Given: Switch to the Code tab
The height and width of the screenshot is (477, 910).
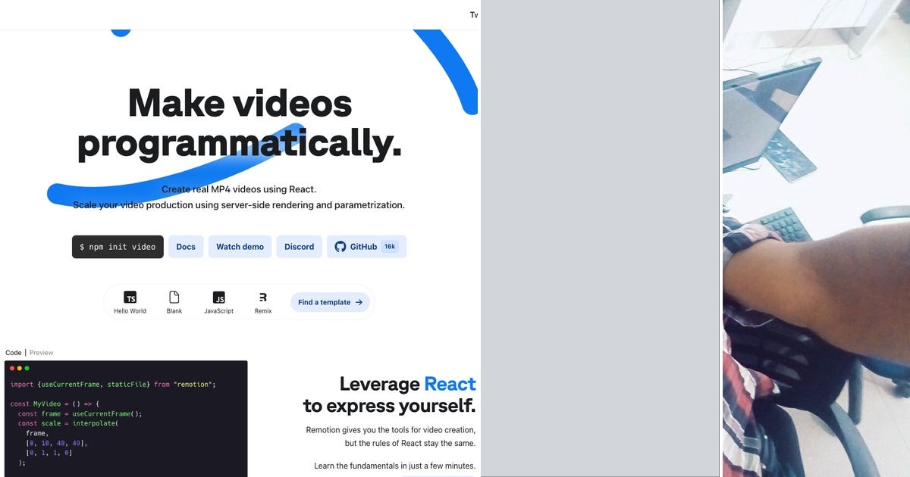Looking at the screenshot, I should point(14,353).
